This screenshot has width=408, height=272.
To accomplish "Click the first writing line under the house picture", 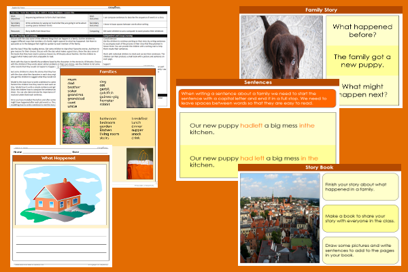I will 61,236.
